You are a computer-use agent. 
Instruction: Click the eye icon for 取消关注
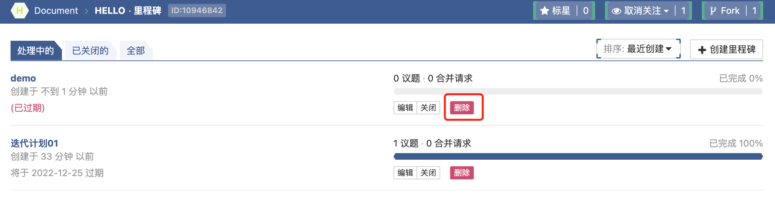point(616,11)
